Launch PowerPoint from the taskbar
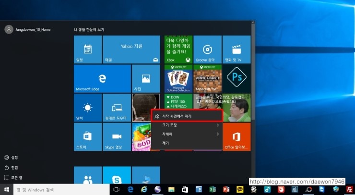Image resolution: width=355 pixels, height=195 pixels. point(226,190)
